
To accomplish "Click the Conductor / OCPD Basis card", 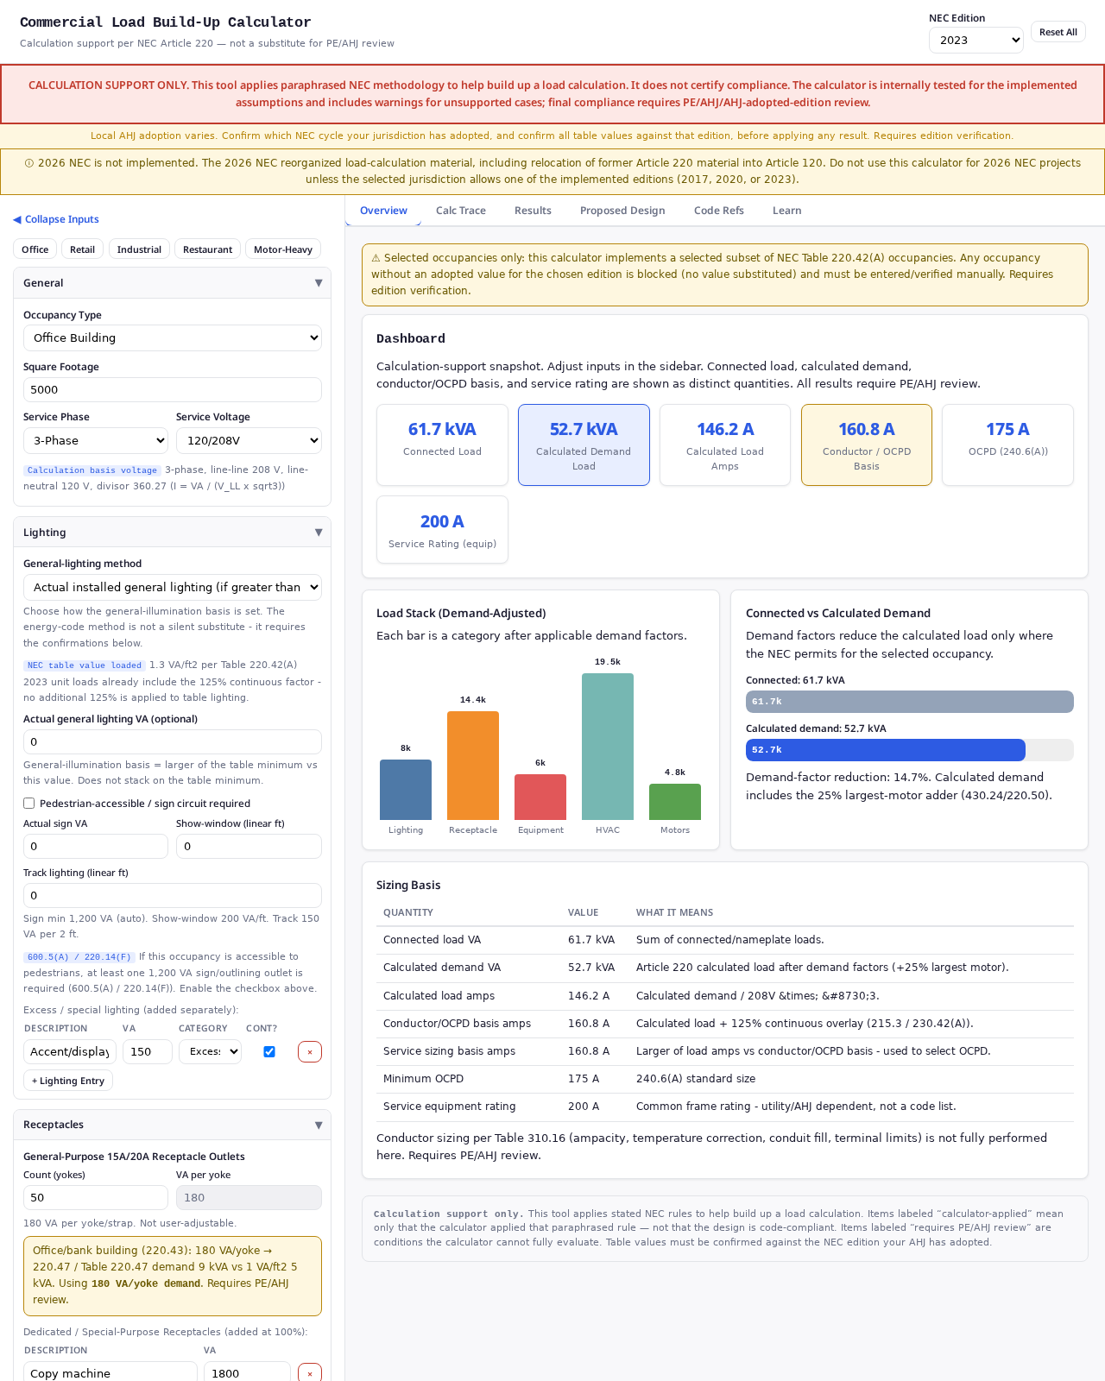I will pyautogui.click(x=867, y=445).
